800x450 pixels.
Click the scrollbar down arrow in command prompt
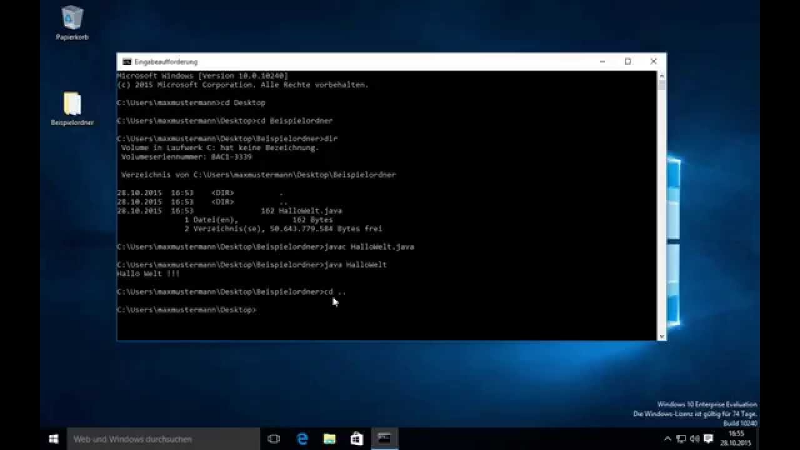click(x=662, y=336)
